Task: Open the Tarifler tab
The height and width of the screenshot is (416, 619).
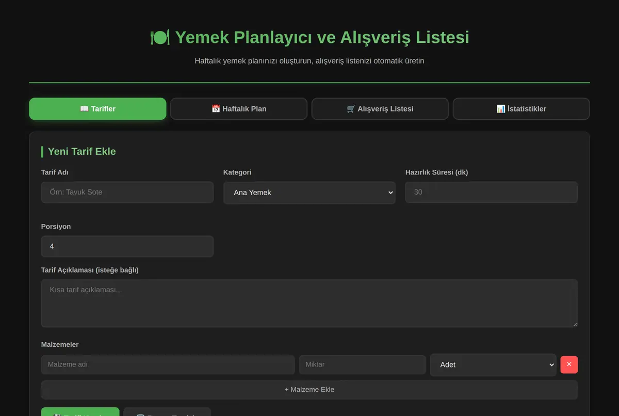Action: pyautogui.click(x=97, y=109)
